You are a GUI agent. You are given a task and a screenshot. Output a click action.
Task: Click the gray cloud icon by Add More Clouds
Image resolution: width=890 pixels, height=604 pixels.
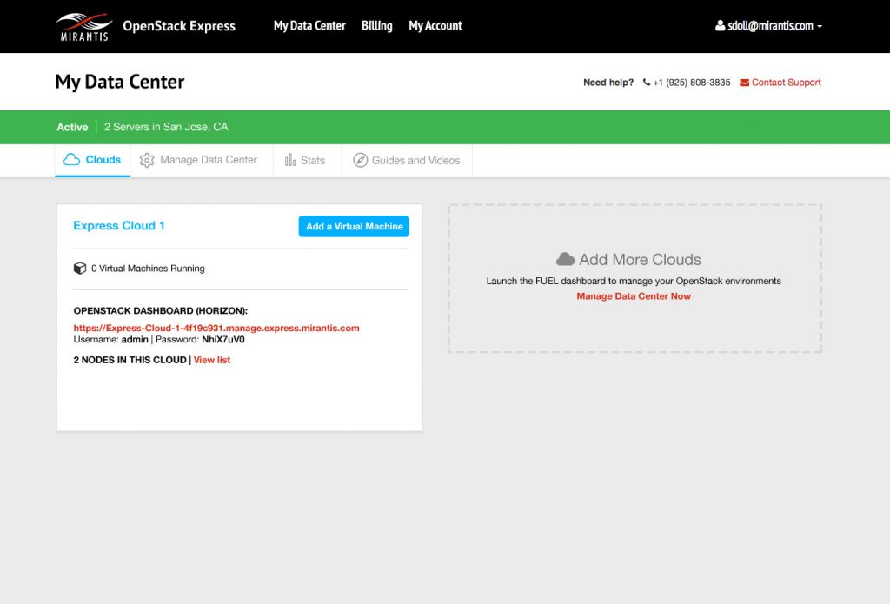pyautogui.click(x=565, y=260)
